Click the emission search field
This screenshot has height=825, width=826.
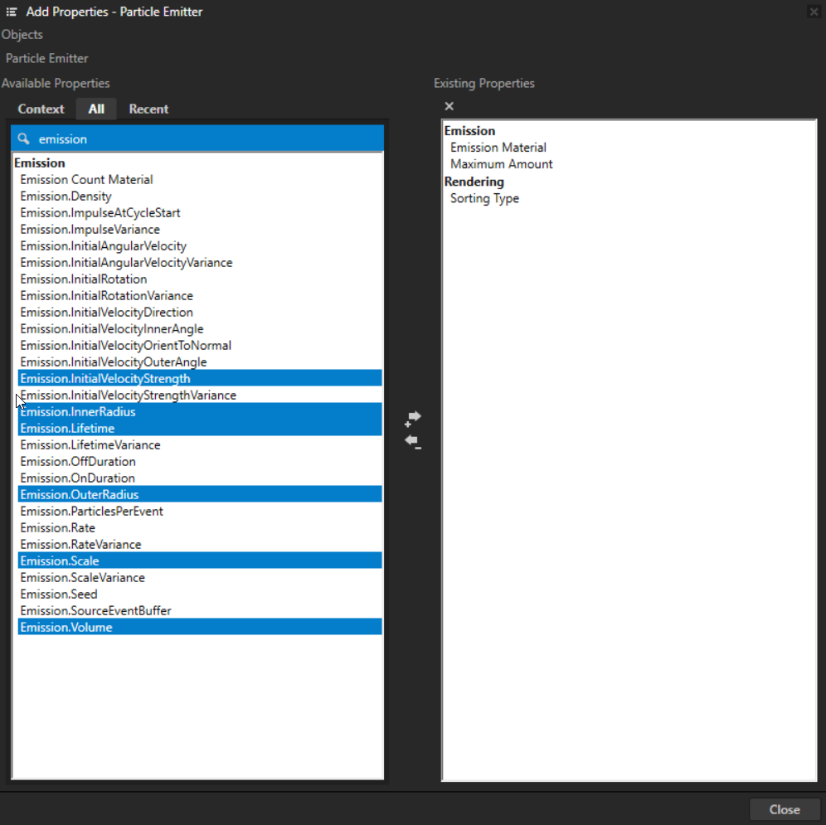(197, 138)
